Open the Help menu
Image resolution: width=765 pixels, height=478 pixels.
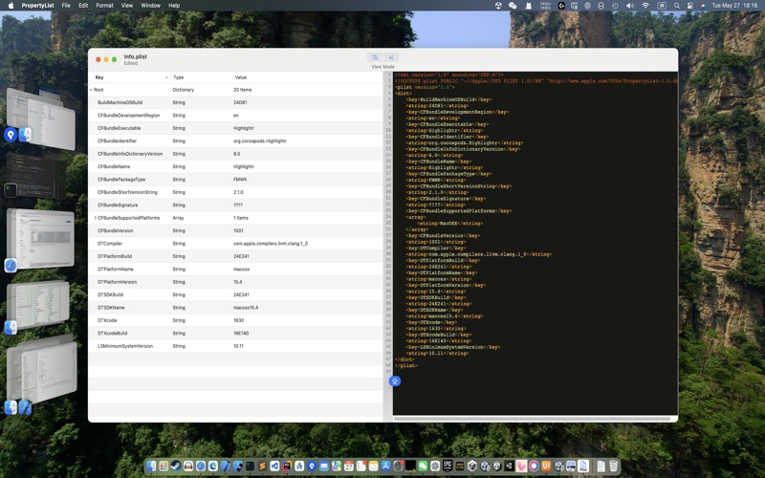(174, 6)
